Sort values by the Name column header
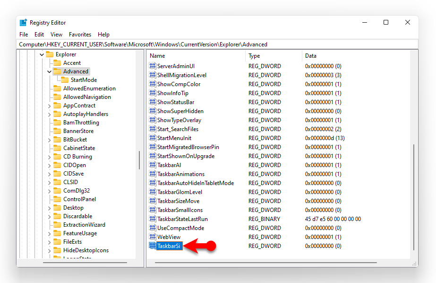This screenshot has width=436, height=283. [196, 56]
